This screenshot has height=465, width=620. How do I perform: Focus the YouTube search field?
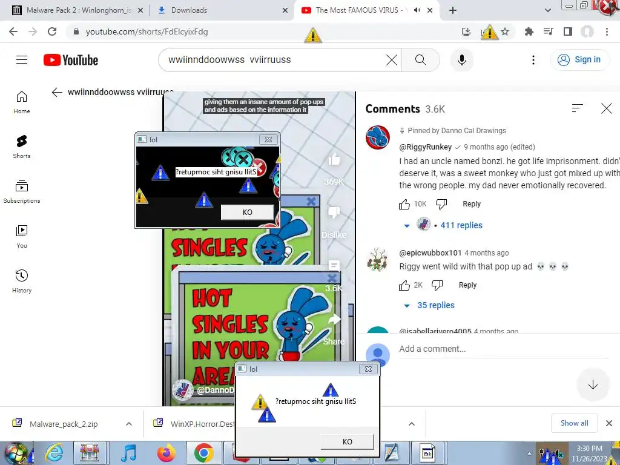[x=275, y=60]
